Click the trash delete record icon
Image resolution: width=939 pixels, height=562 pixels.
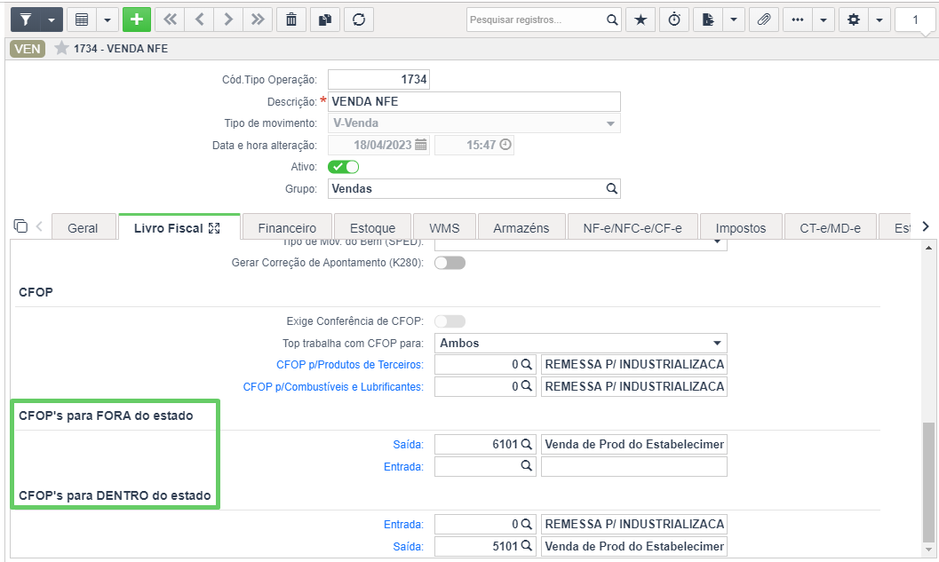click(291, 20)
